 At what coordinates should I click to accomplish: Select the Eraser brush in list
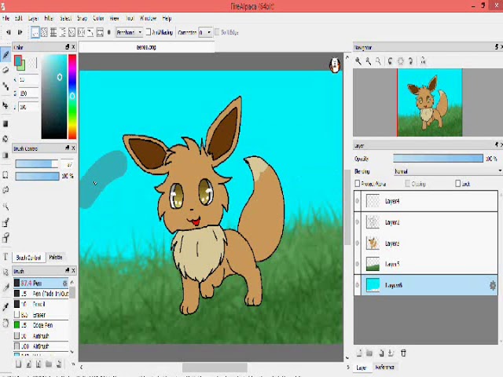click(41, 315)
